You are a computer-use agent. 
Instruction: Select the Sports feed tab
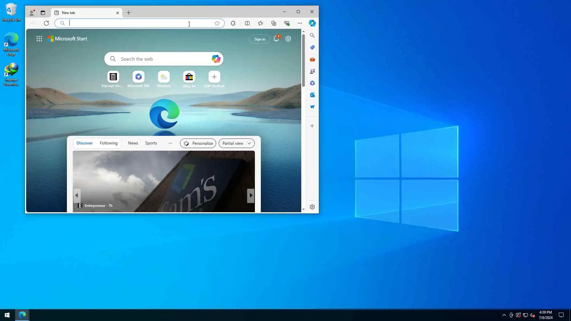point(151,143)
